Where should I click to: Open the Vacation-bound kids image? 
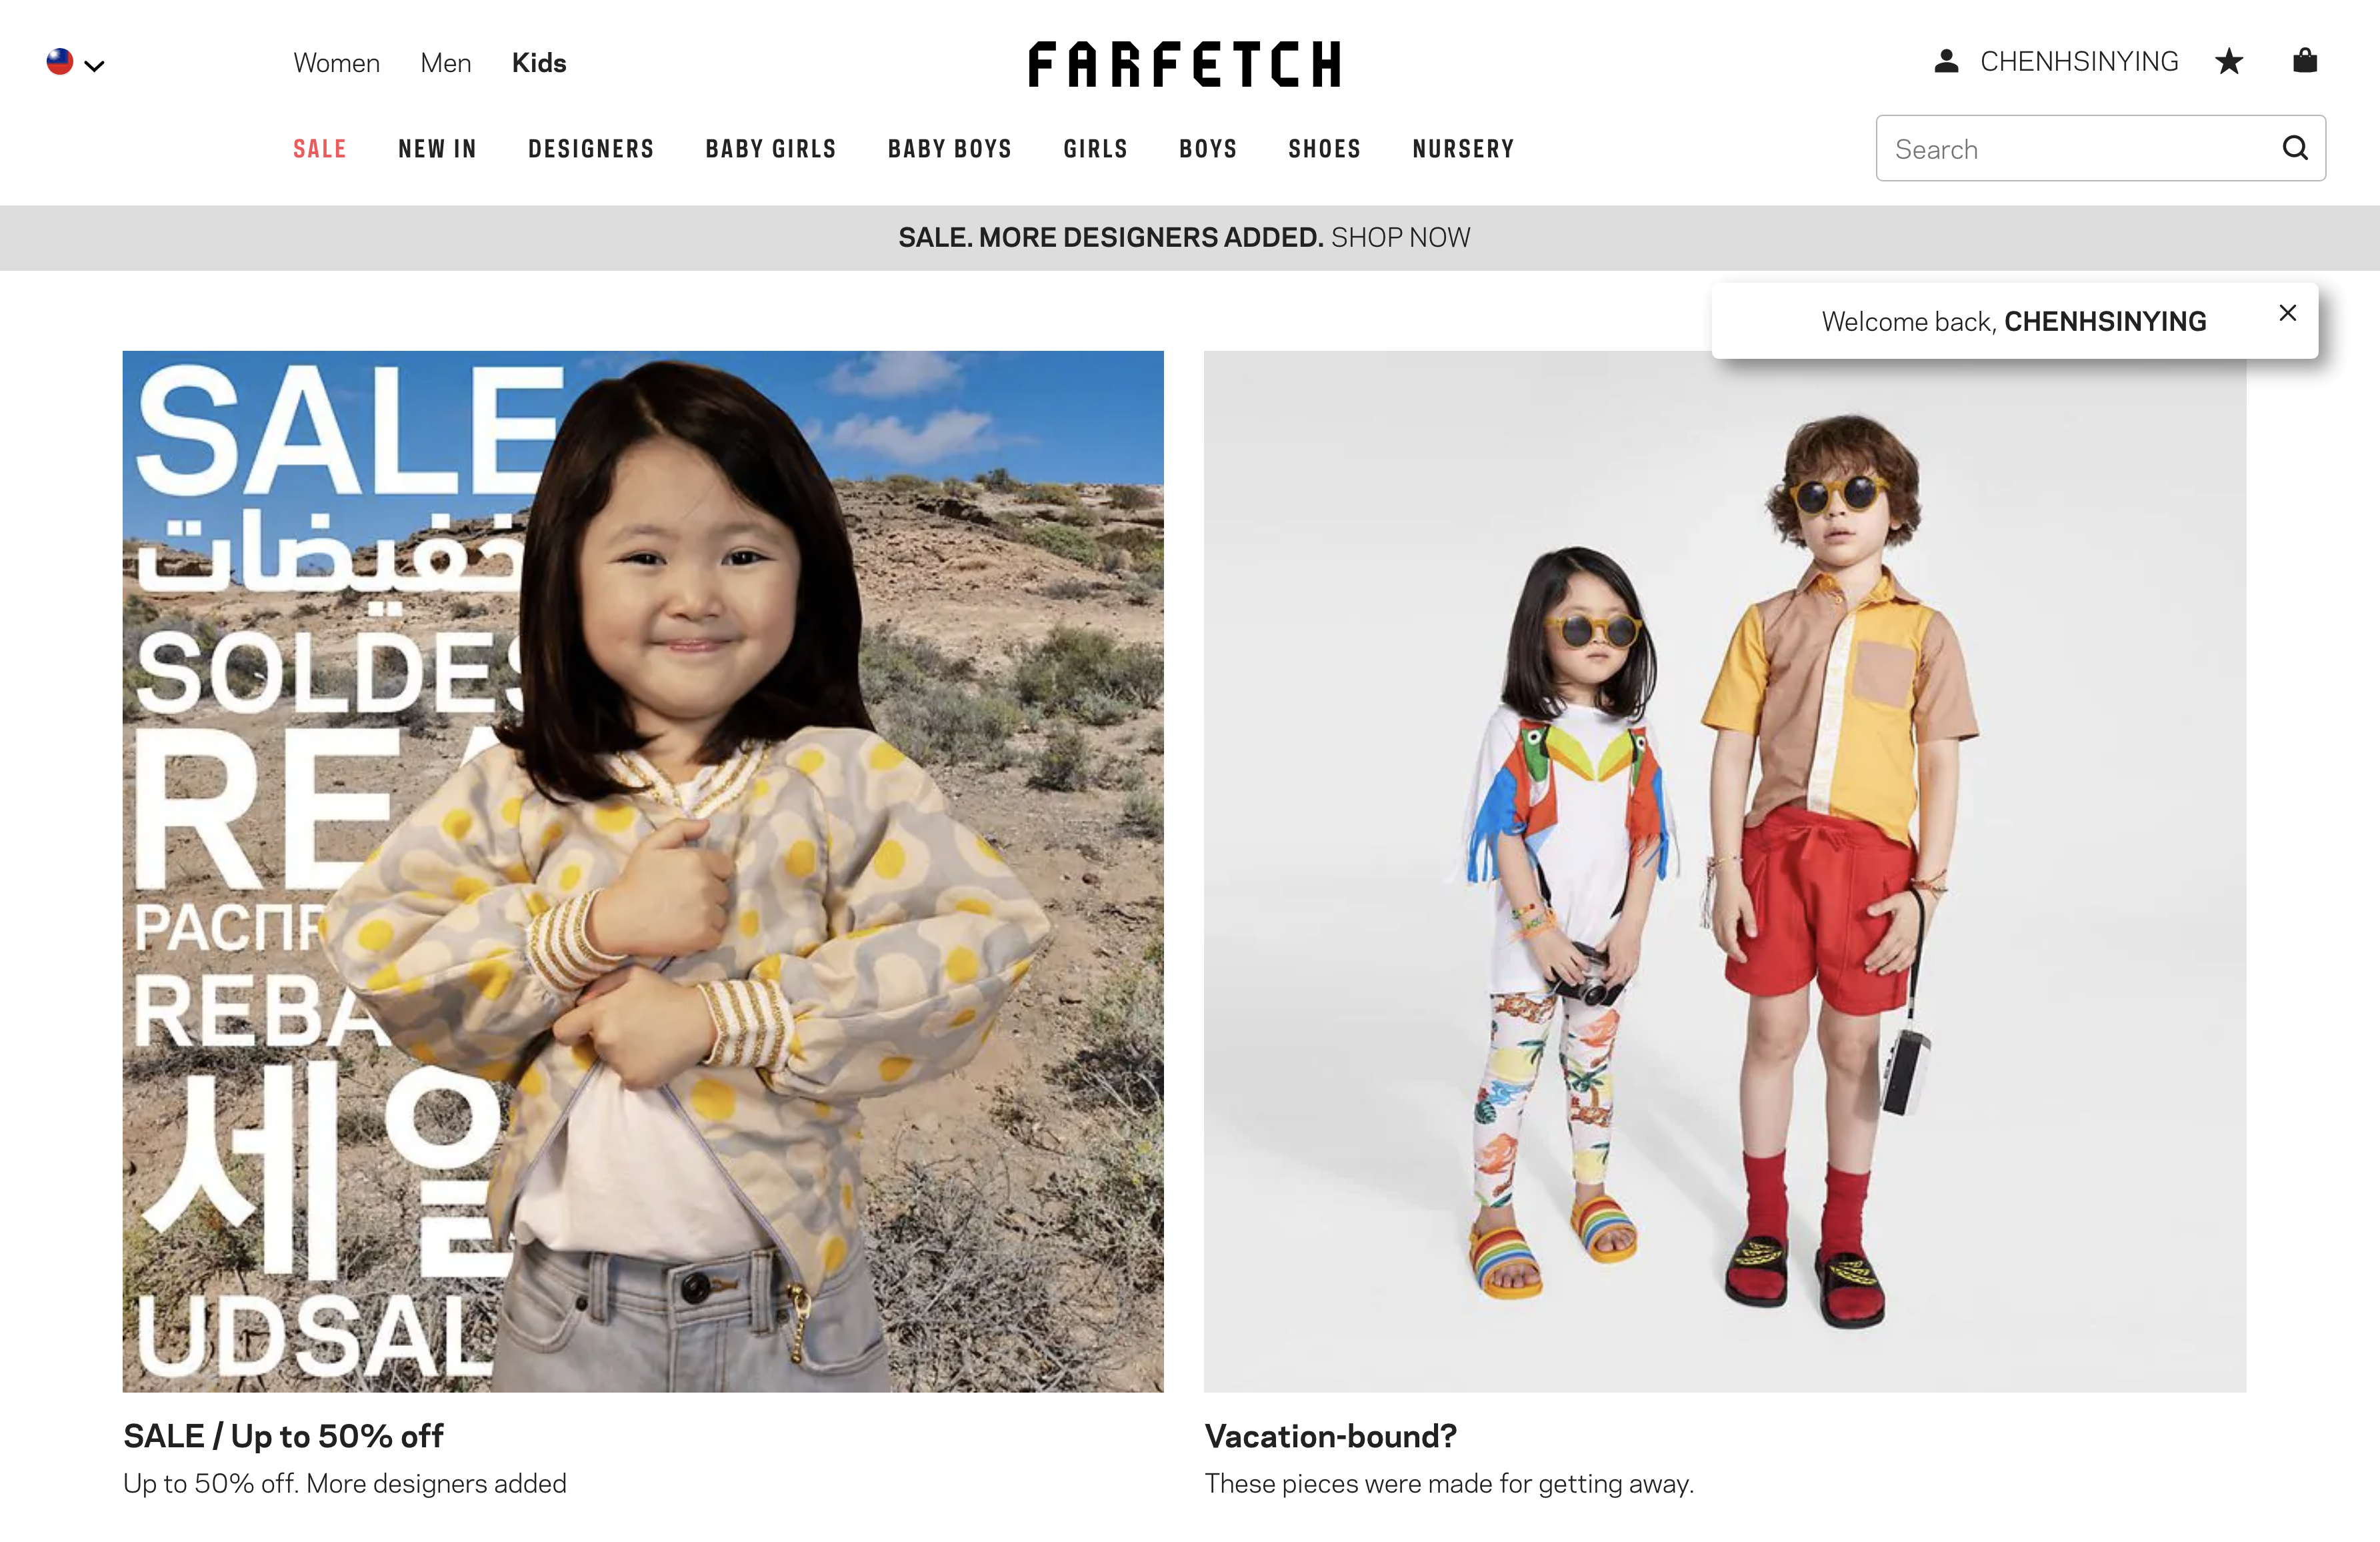pyautogui.click(x=1725, y=870)
